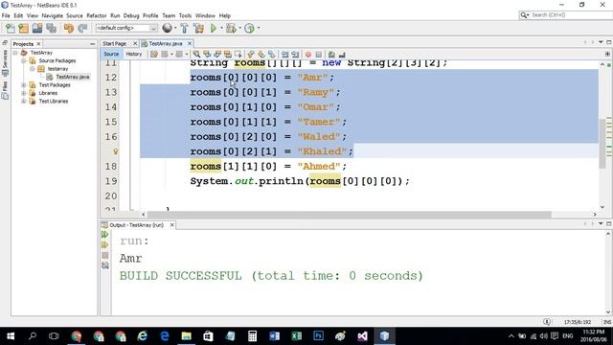
Task: Open Excel from the taskbar
Action: pos(296,336)
